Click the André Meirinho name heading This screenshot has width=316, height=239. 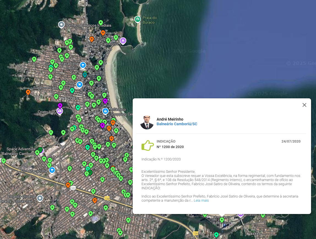pyautogui.click(x=170, y=119)
